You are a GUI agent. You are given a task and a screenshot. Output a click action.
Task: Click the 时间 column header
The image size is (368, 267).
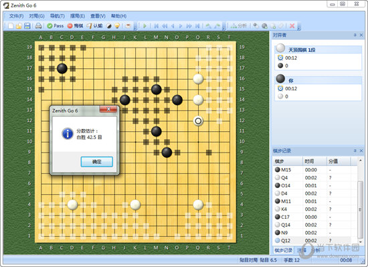pyautogui.click(x=314, y=161)
